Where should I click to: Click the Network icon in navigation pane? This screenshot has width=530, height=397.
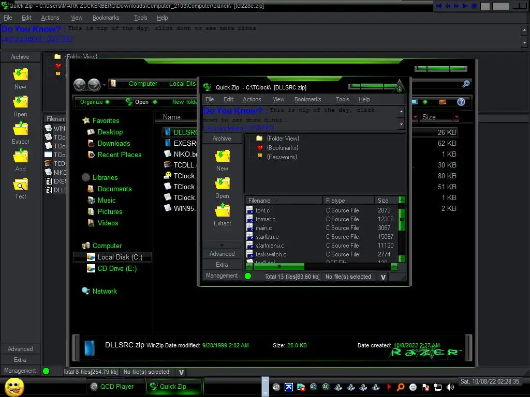coord(85,291)
